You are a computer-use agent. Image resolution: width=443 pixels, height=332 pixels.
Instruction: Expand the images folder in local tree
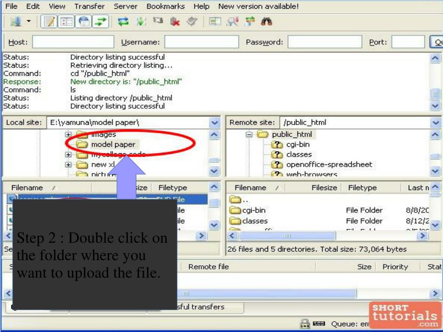click(x=68, y=134)
